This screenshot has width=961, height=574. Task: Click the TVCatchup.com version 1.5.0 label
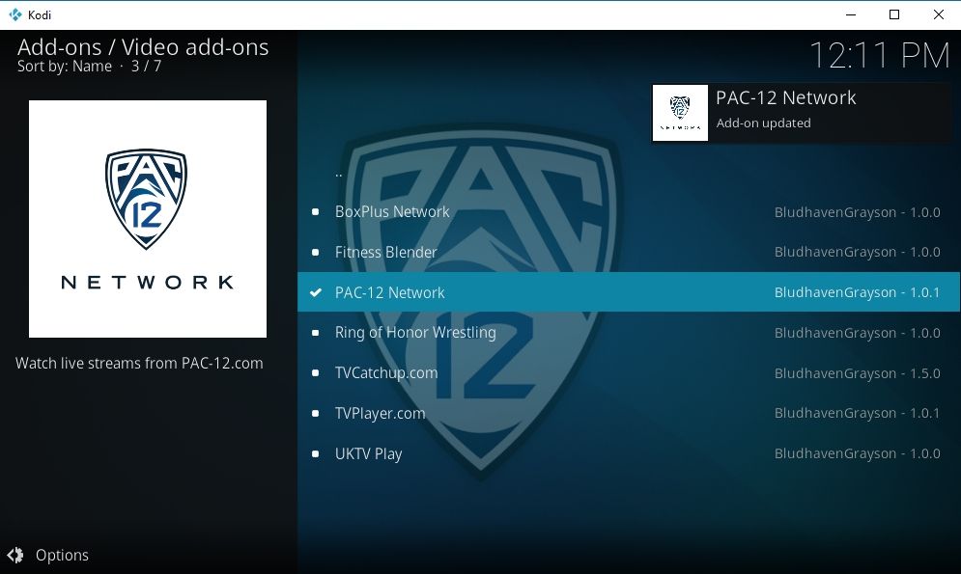tap(857, 373)
